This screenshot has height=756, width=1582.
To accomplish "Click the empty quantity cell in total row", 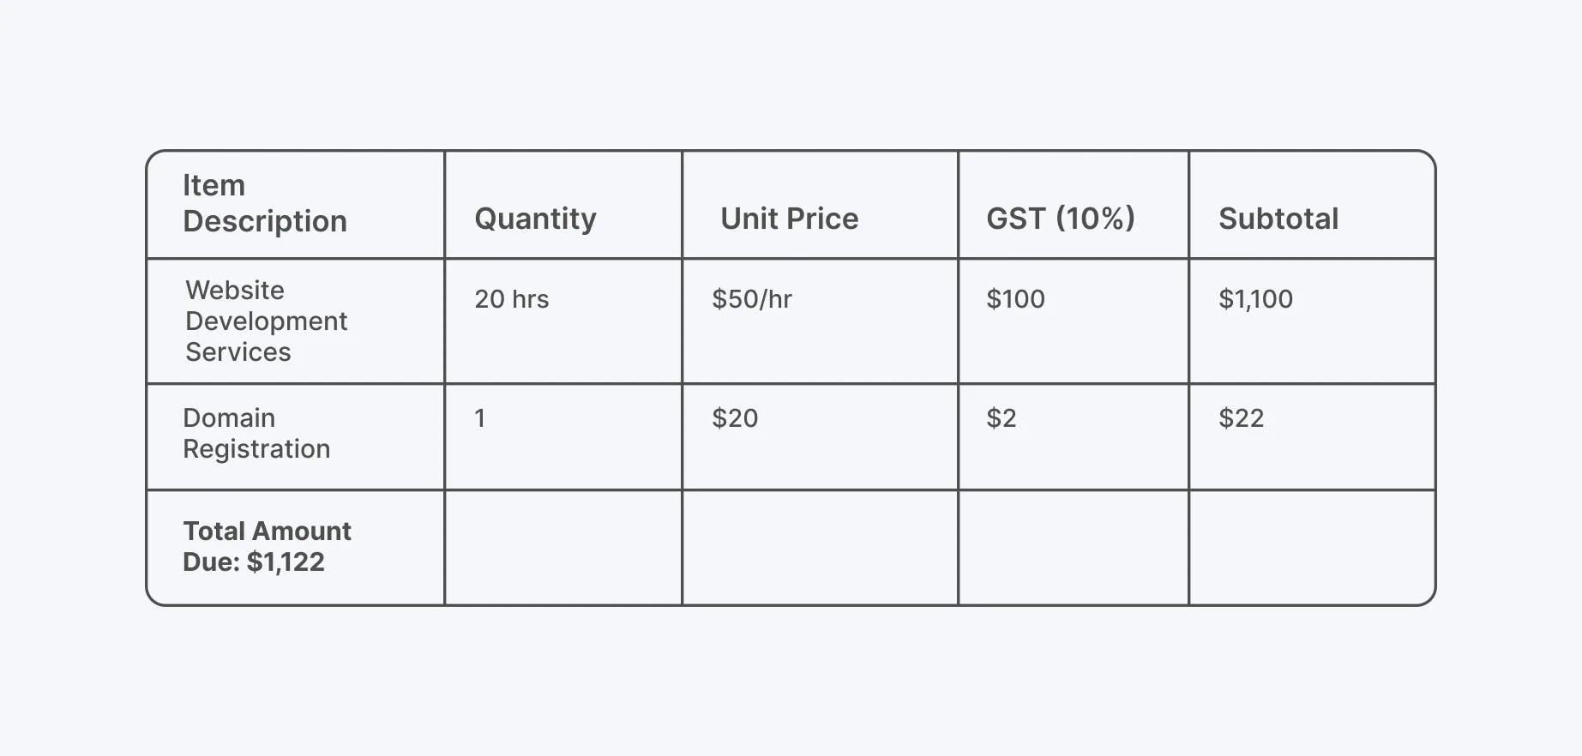I will (x=563, y=548).
